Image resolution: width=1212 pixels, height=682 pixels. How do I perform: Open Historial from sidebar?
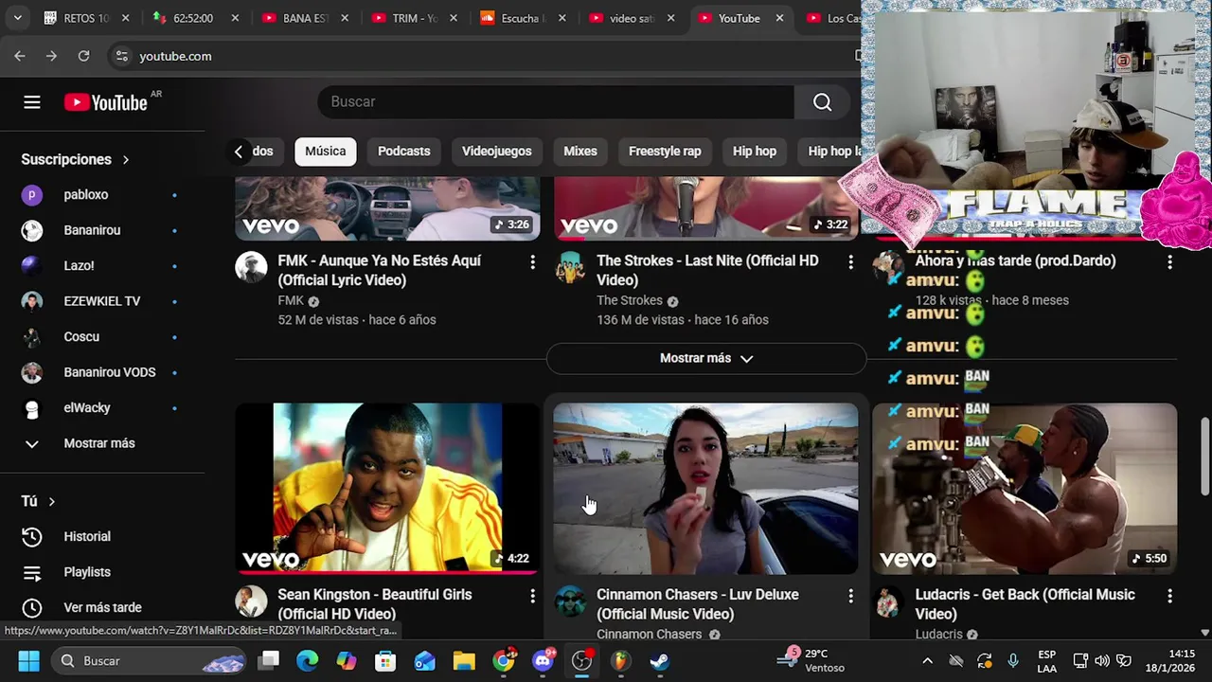click(102, 536)
